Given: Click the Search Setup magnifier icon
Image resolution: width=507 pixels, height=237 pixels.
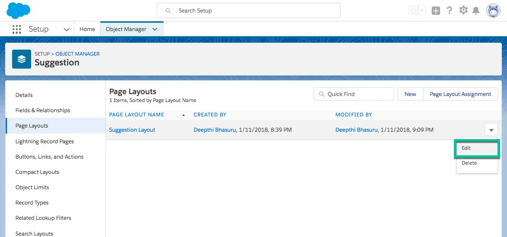Looking at the screenshot, I should (168, 11).
